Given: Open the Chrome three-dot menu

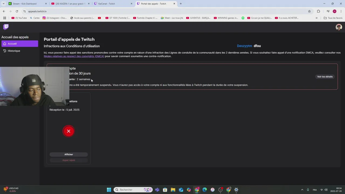Looking at the screenshot, I should point(341,11).
